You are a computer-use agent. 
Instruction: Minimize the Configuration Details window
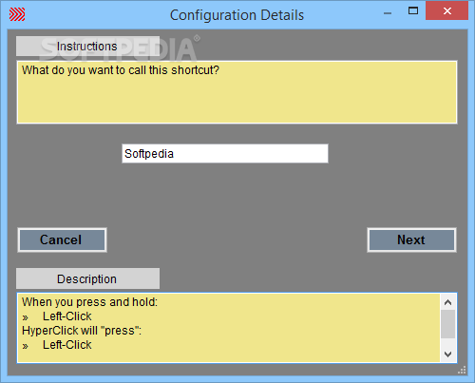(x=388, y=13)
